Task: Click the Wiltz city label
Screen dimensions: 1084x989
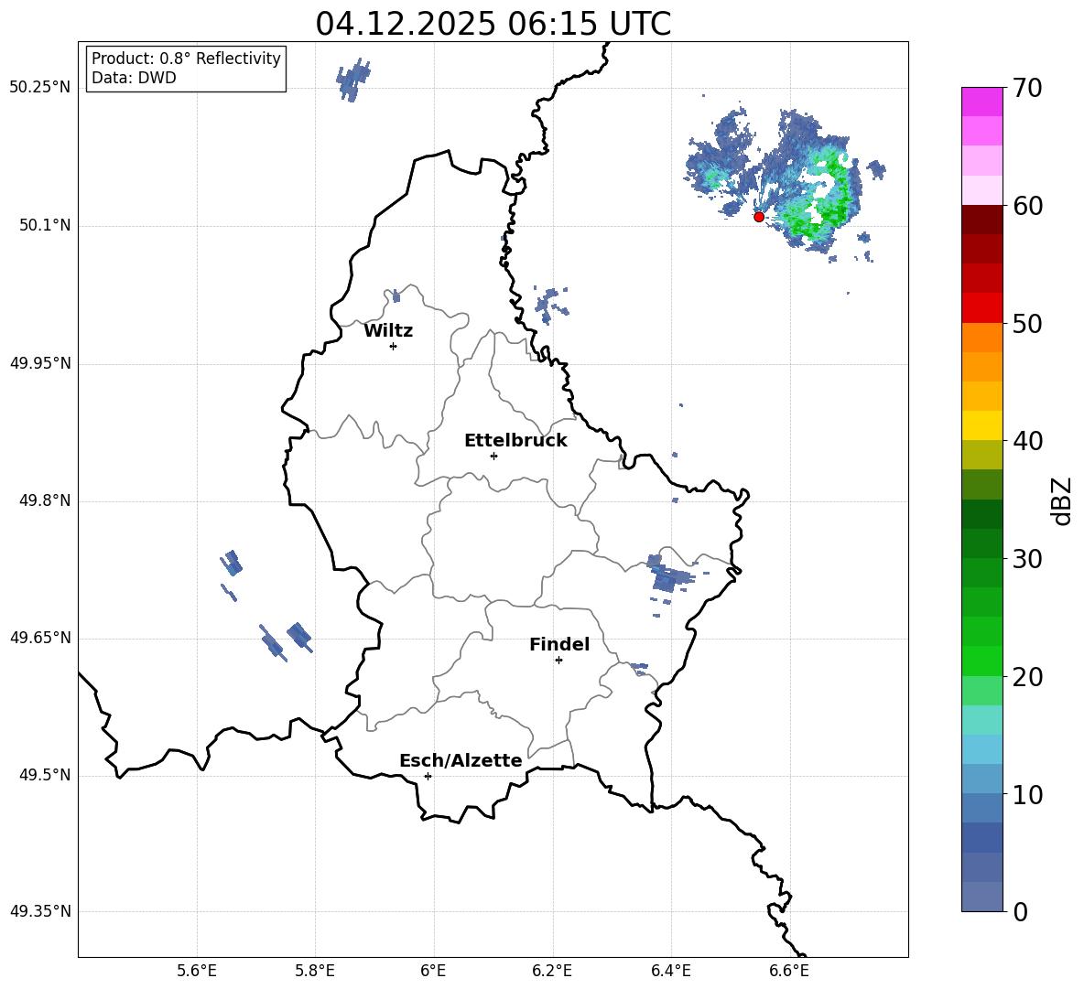Action: pos(388,331)
